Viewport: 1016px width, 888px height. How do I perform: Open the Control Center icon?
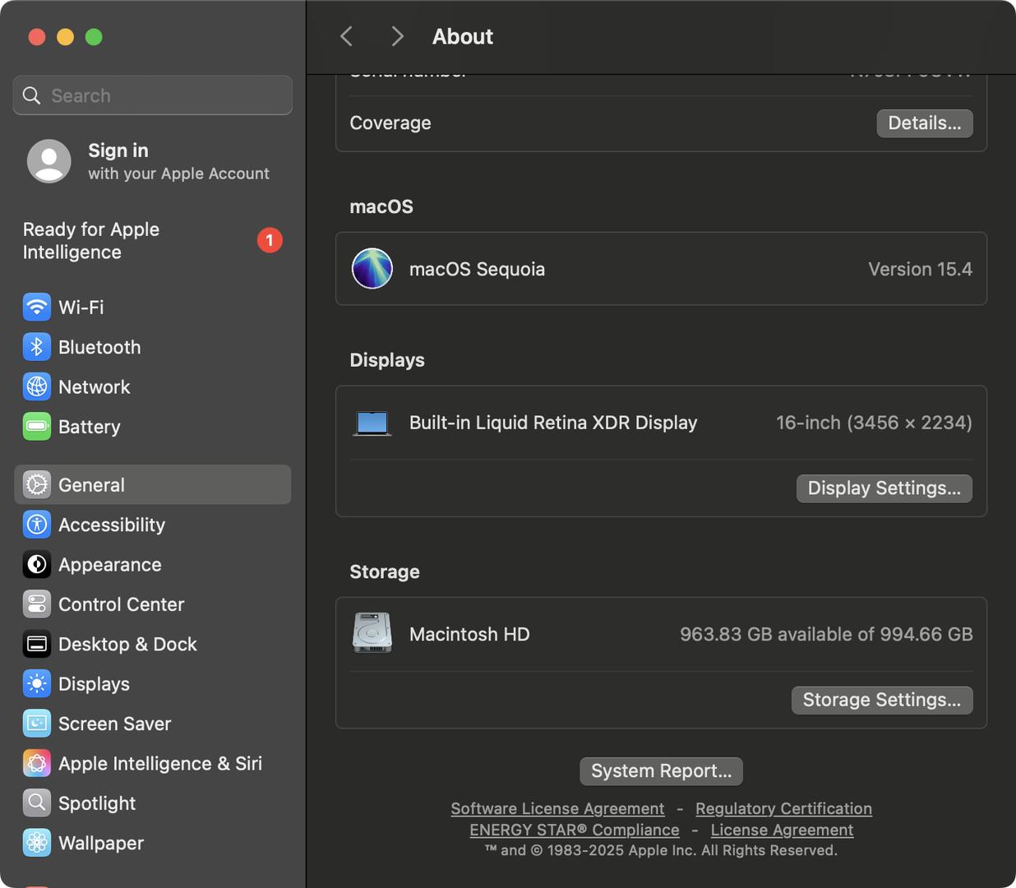coord(37,604)
